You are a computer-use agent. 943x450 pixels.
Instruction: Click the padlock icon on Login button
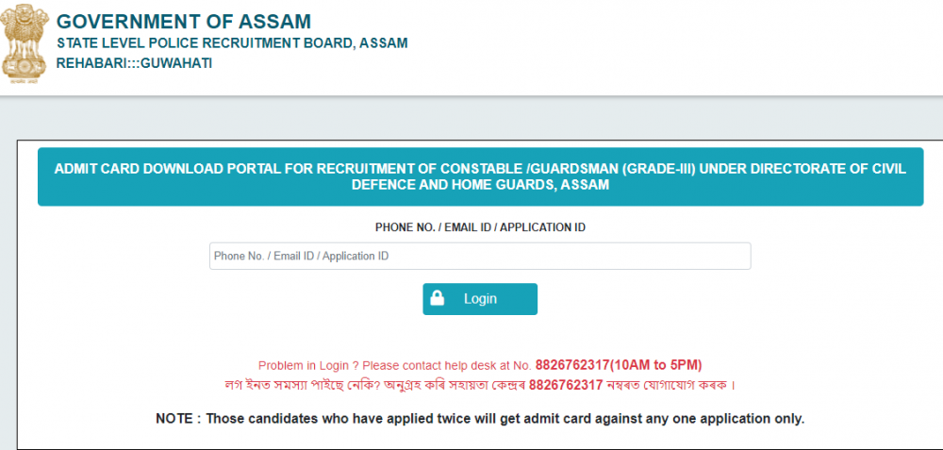[438, 299]
